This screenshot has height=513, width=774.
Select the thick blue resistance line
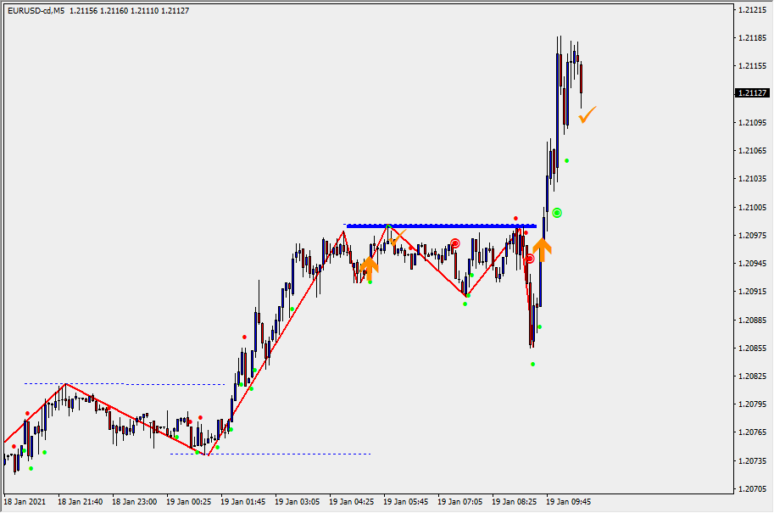point(441,226)
